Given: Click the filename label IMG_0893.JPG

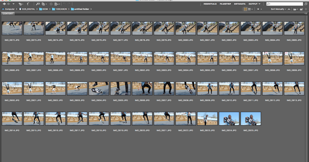Looking at the screenshot, I should point(164,70).
